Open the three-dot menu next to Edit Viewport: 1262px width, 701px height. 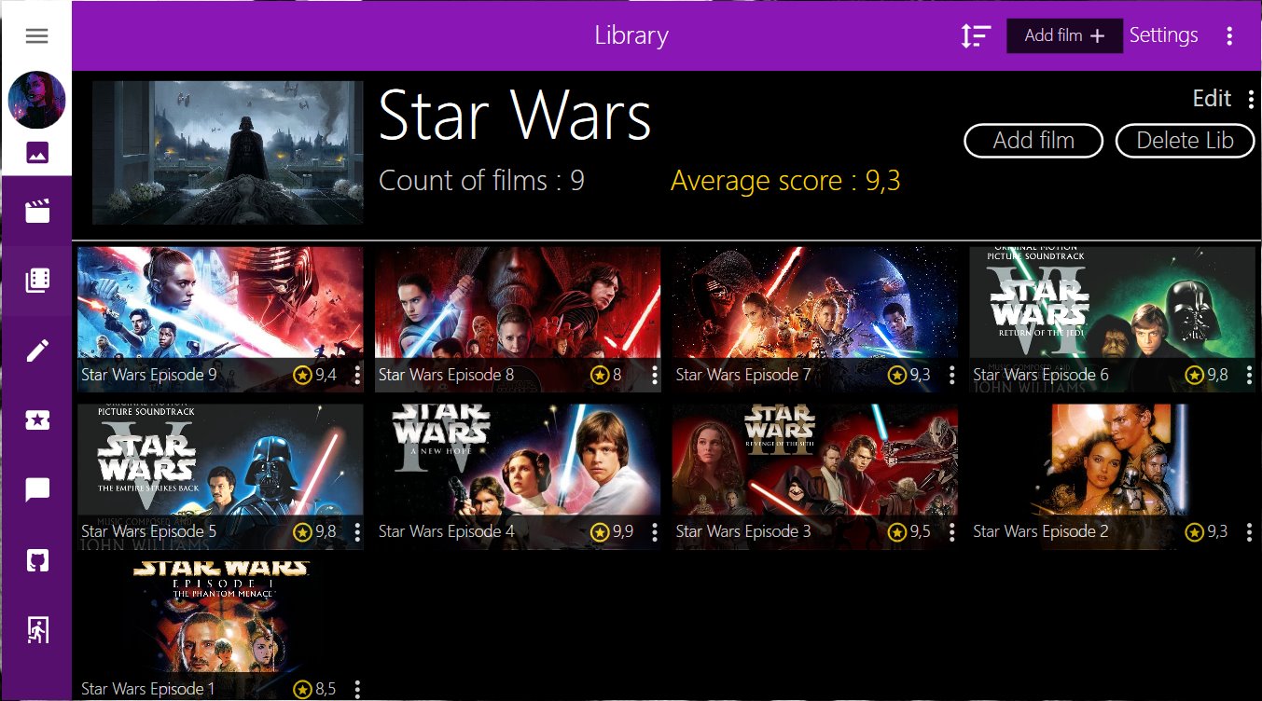tap(1251, 99)
